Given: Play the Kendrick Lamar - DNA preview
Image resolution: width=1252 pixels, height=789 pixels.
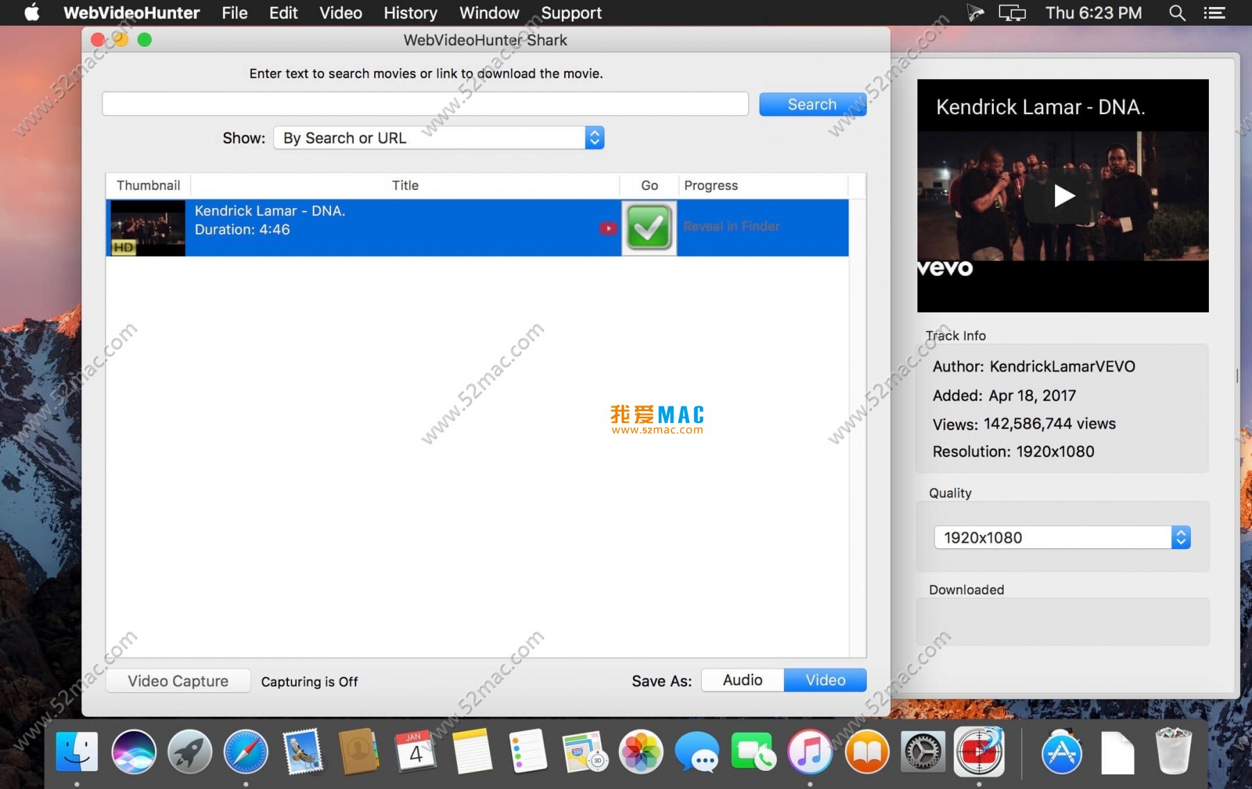Looking at the screenshot, I should click(1062, 196).
